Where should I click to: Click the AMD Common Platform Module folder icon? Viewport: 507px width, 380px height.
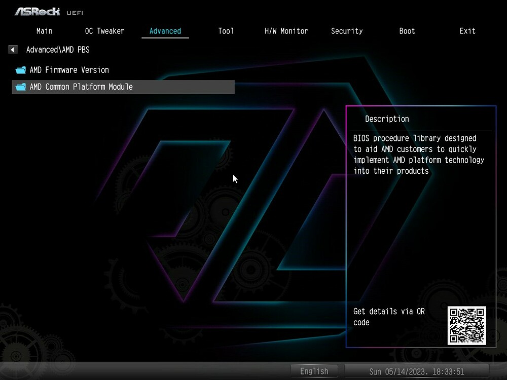click(x=21, y=87)
